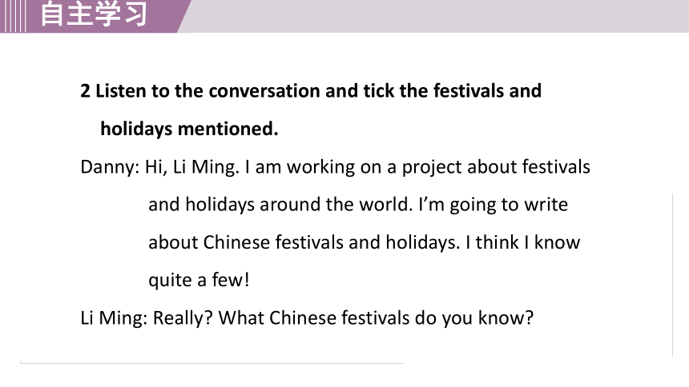Click the greeting 'Hi, Li Ming.'
Screen dimensions: 689x387
click(192, 167)
